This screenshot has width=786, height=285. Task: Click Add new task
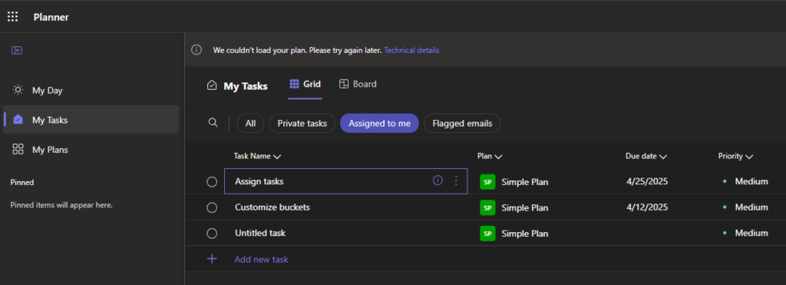click(261, 260)
